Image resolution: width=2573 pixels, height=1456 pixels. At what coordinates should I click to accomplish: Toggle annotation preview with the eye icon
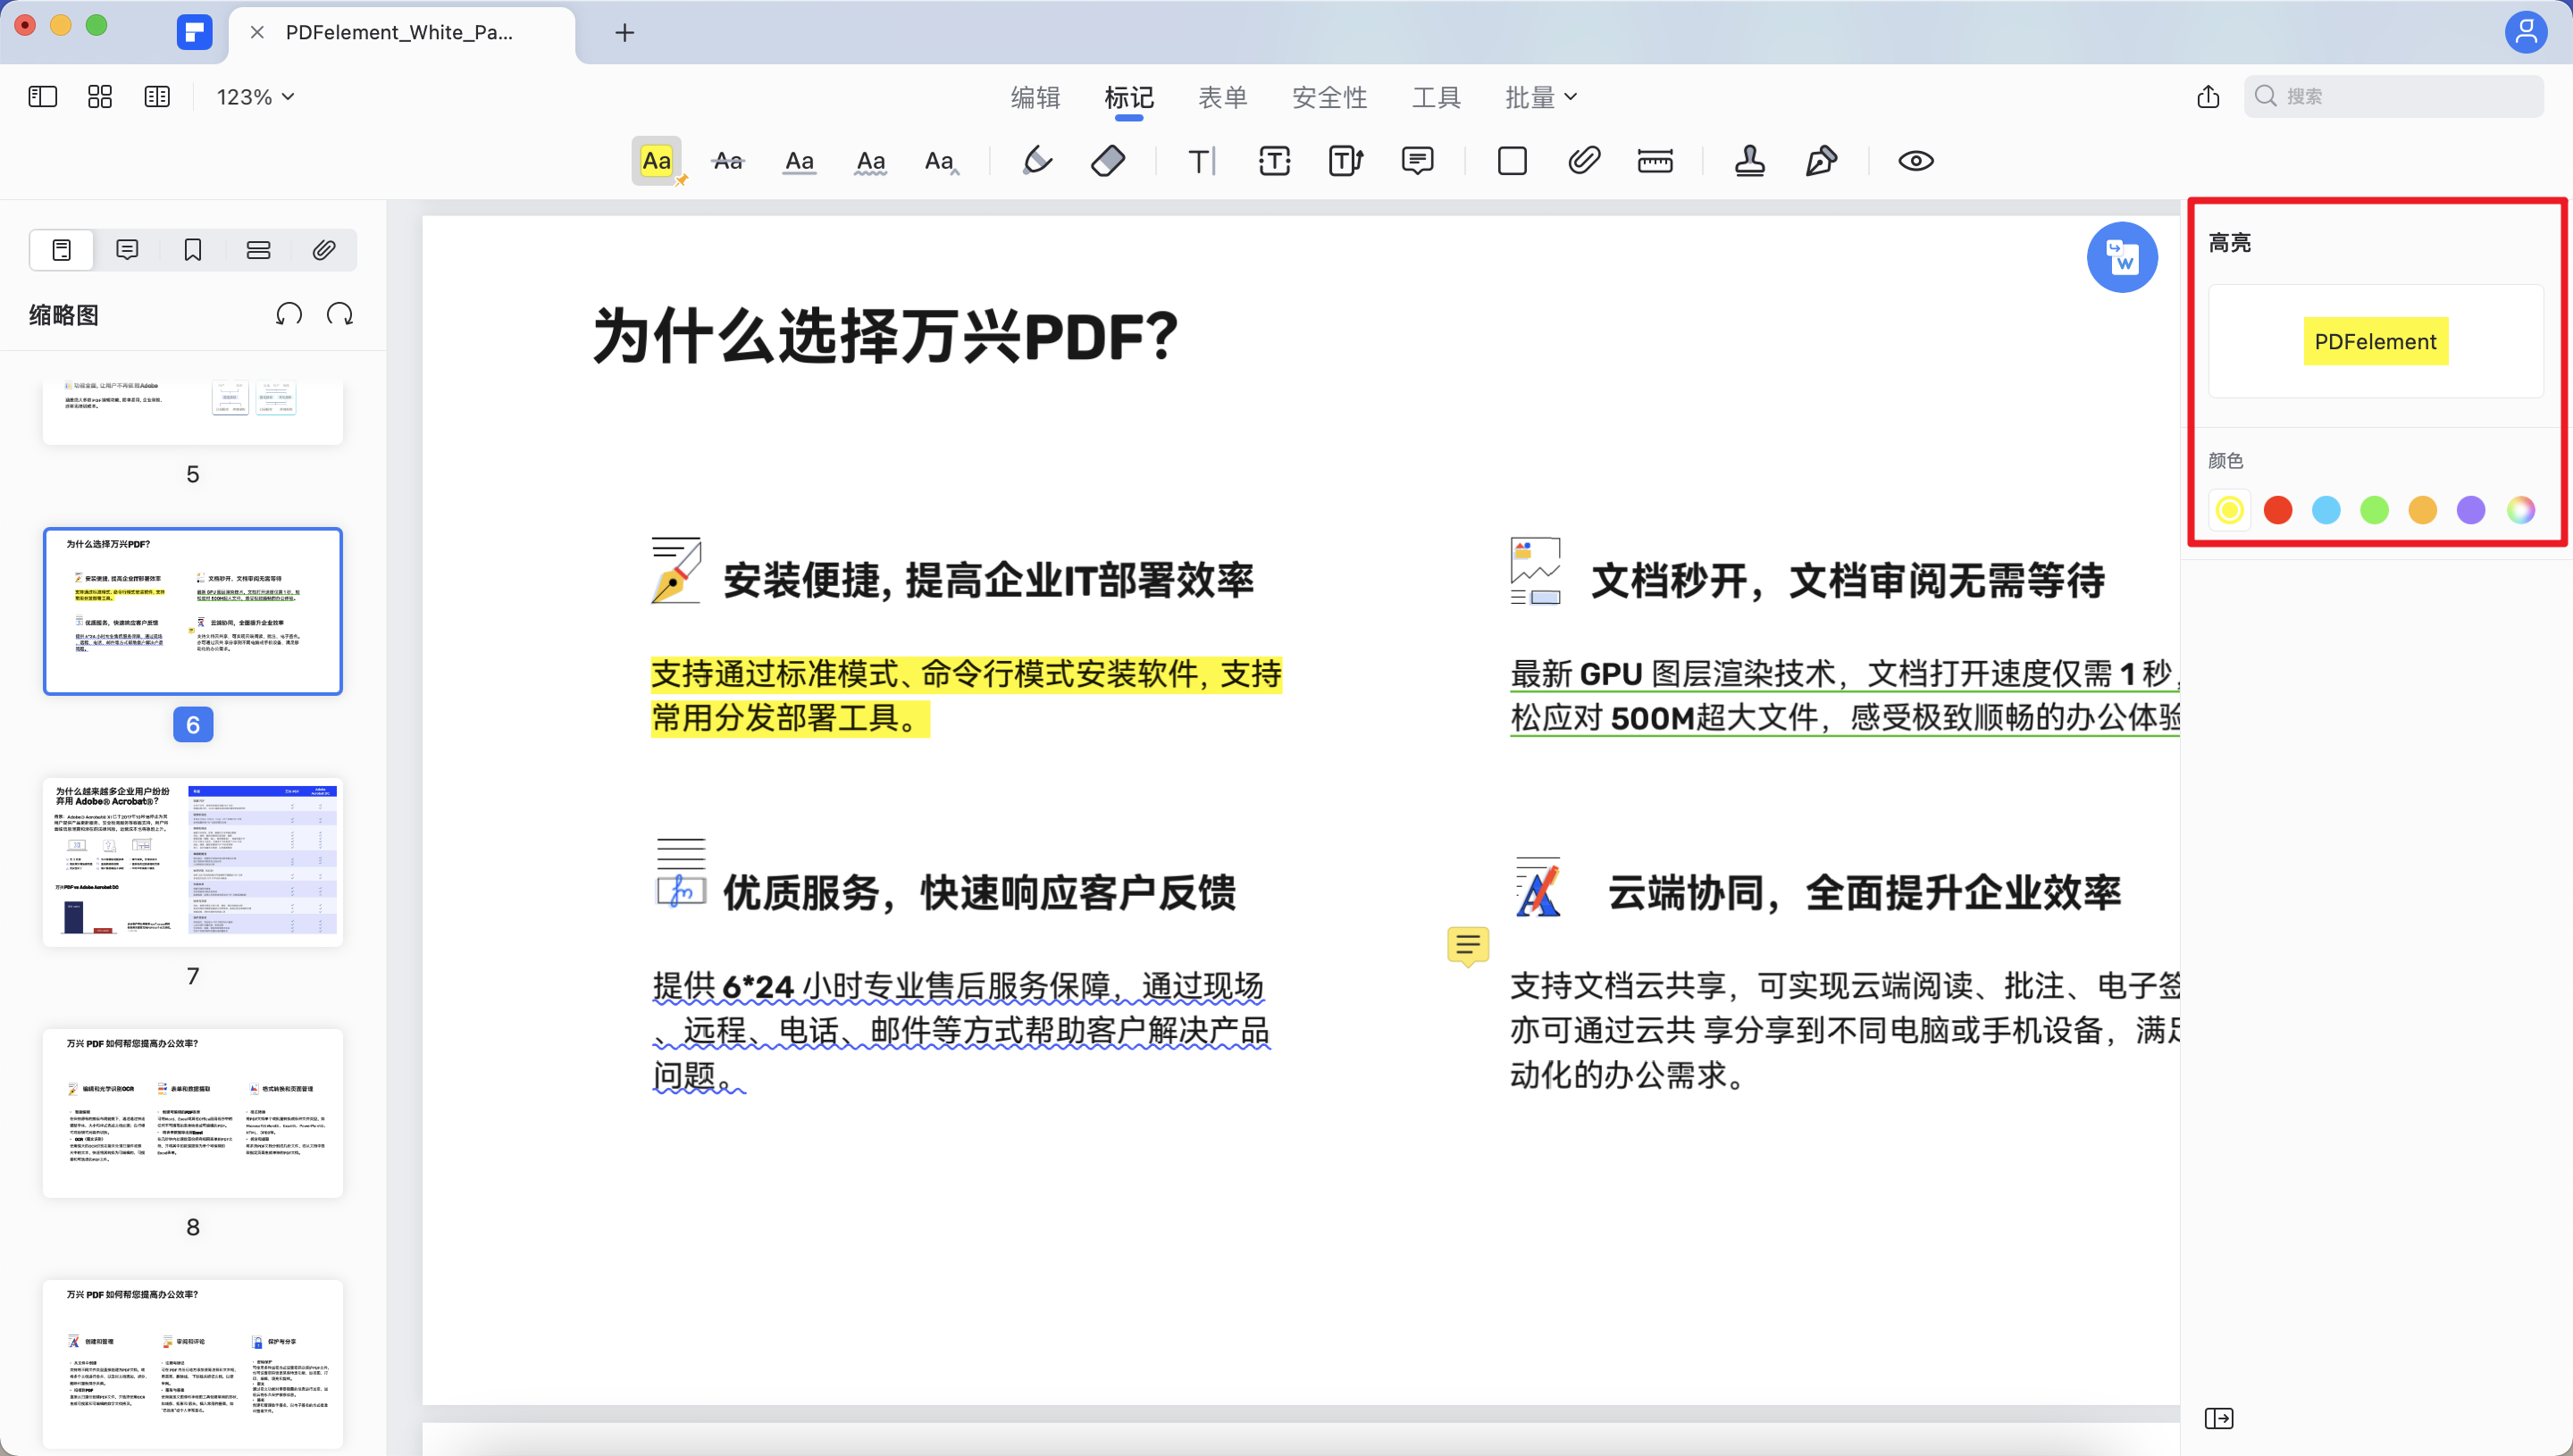[x=1915, y=160]
